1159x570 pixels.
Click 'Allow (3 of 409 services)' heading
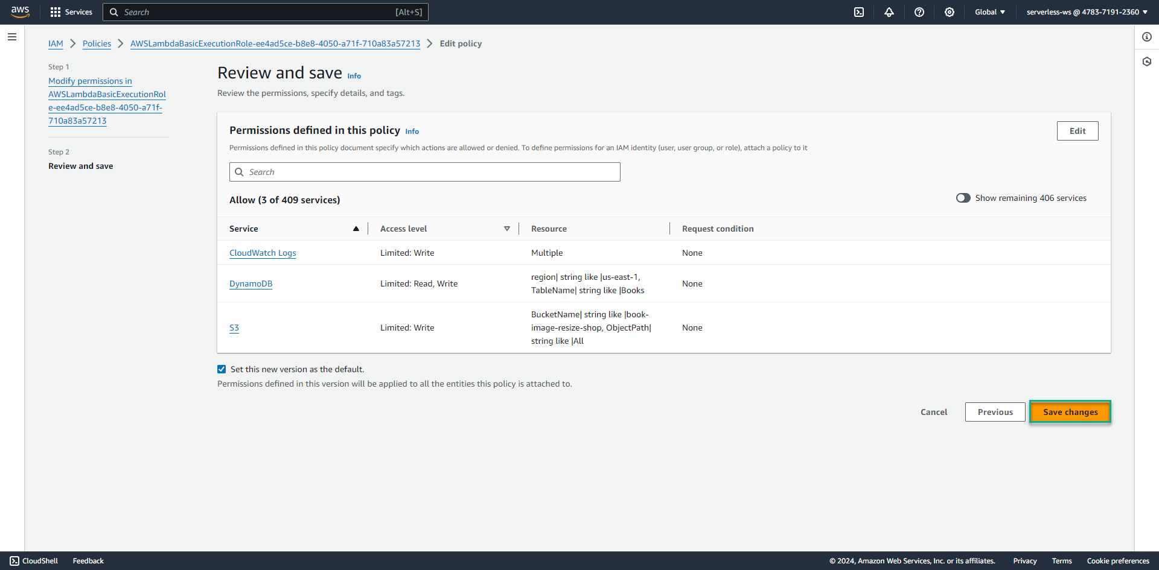click(285, 200)
